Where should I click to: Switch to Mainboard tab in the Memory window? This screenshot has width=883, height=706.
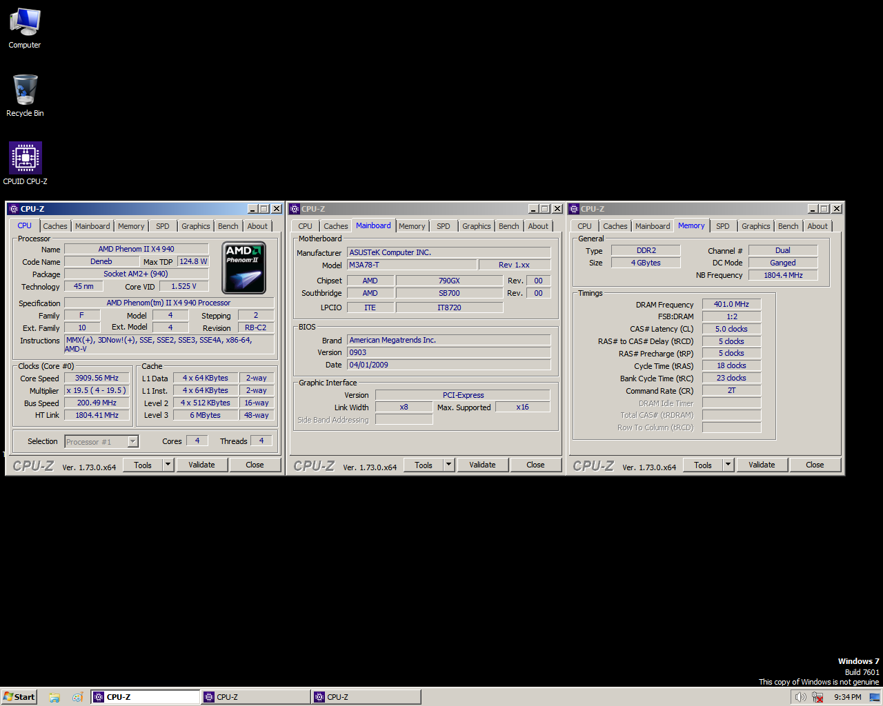tap(653, 226)
